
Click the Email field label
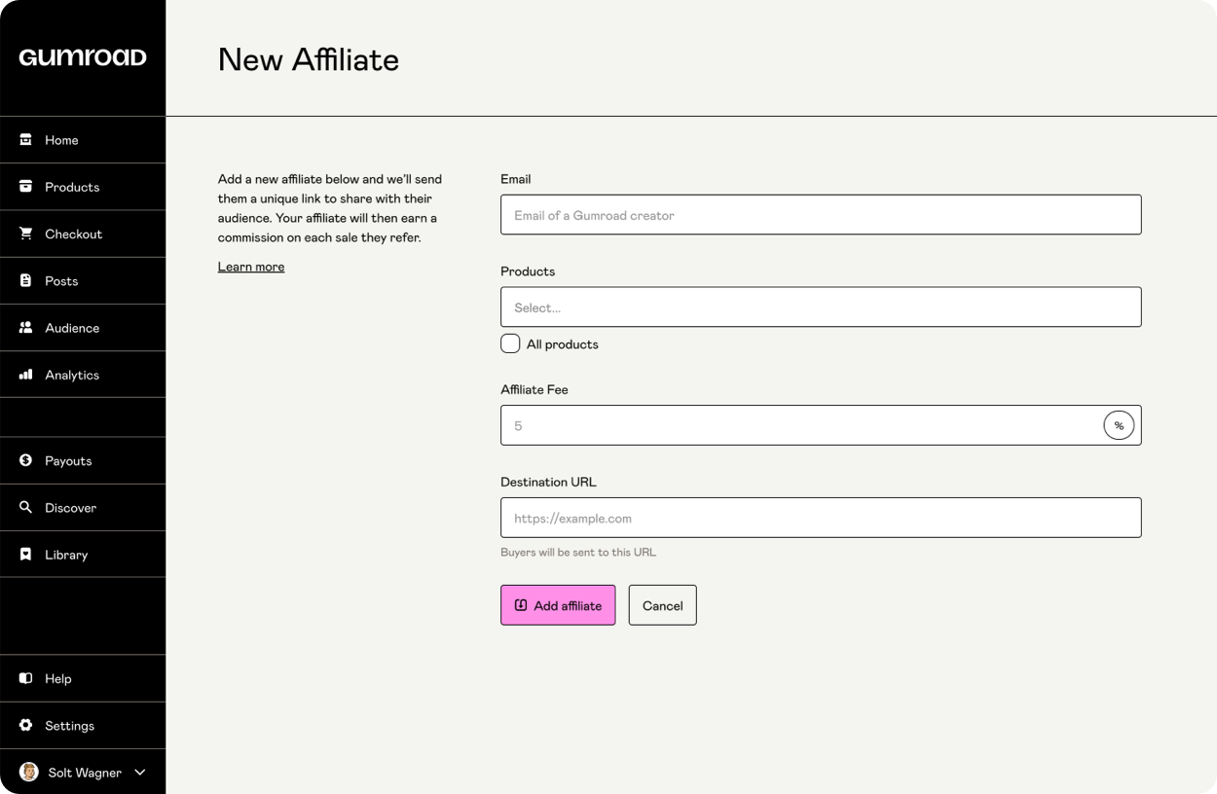(x=515, y=179)
